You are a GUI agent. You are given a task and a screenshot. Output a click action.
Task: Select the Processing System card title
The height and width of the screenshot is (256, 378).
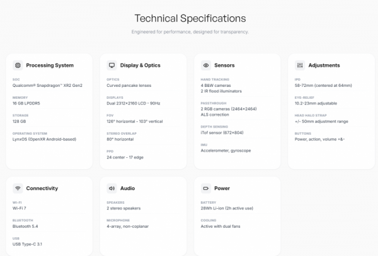(50, 65)
